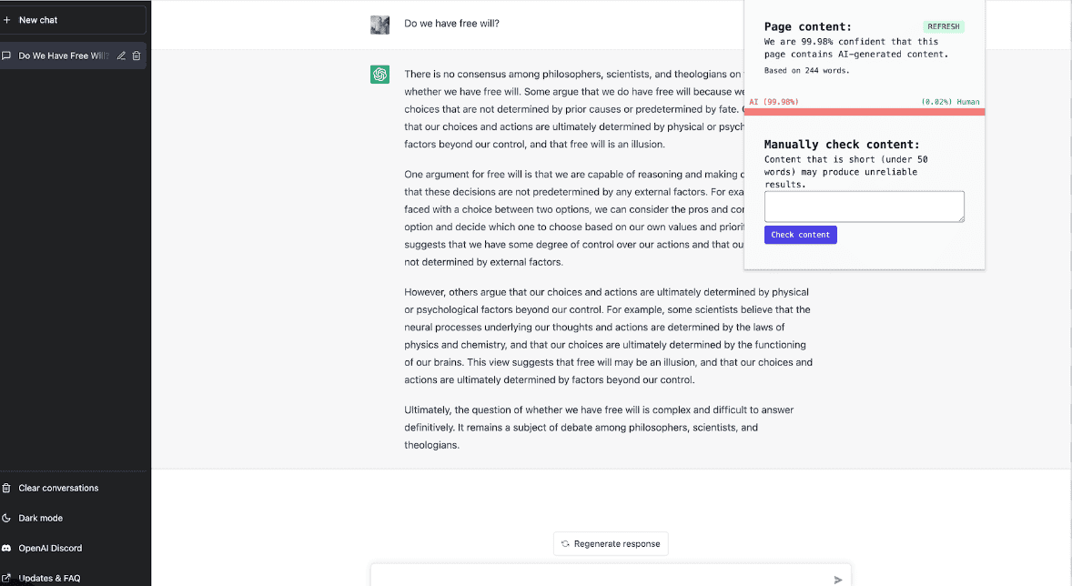This screenshot has height=586, width=1072.
Task: Click the Regenerate response button
Action: (x=611, y=543)
